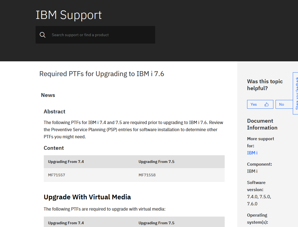Select the article title Required PTFs for Upgrading
Viewport: 298px width, 227px height.
click(102, 74)
